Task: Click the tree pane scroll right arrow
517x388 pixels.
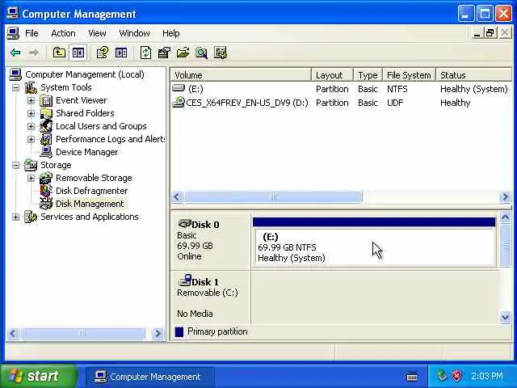Action: [x=158, y=333]
